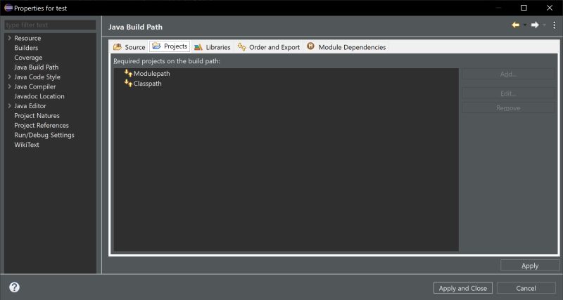Open forward history dropdown arrow
The width and height of the screenshot is (563, 300).
pyautogui.click(x=544, y=25)
